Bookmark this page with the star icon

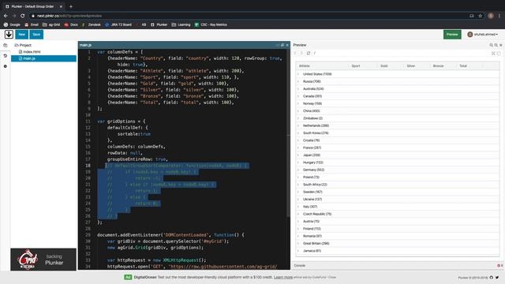pos(480,16)
